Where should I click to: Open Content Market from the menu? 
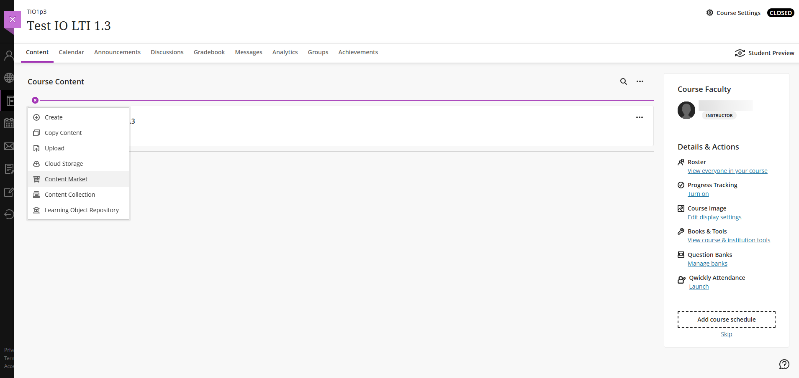tap(78, 179)
